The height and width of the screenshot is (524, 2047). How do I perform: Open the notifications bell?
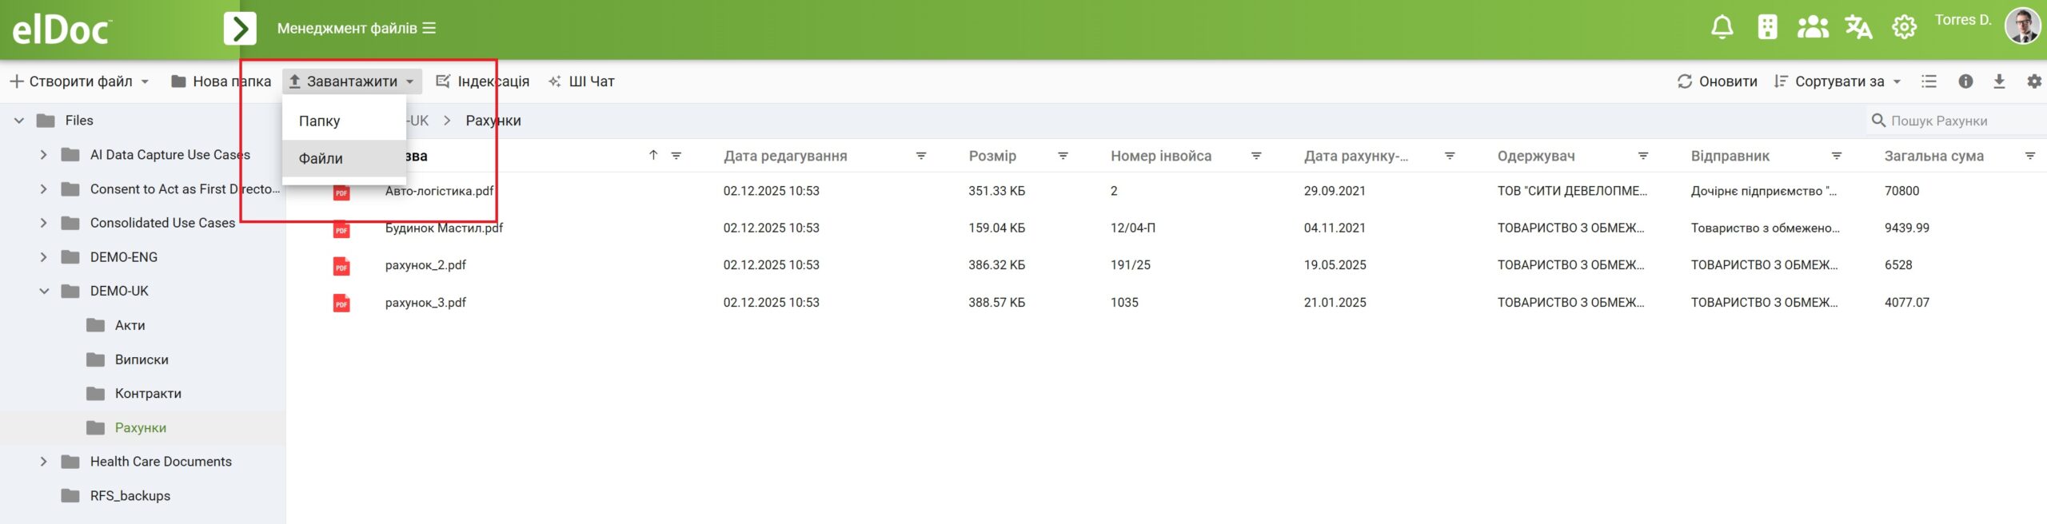pyautogui.click(x=1722, y=28)
